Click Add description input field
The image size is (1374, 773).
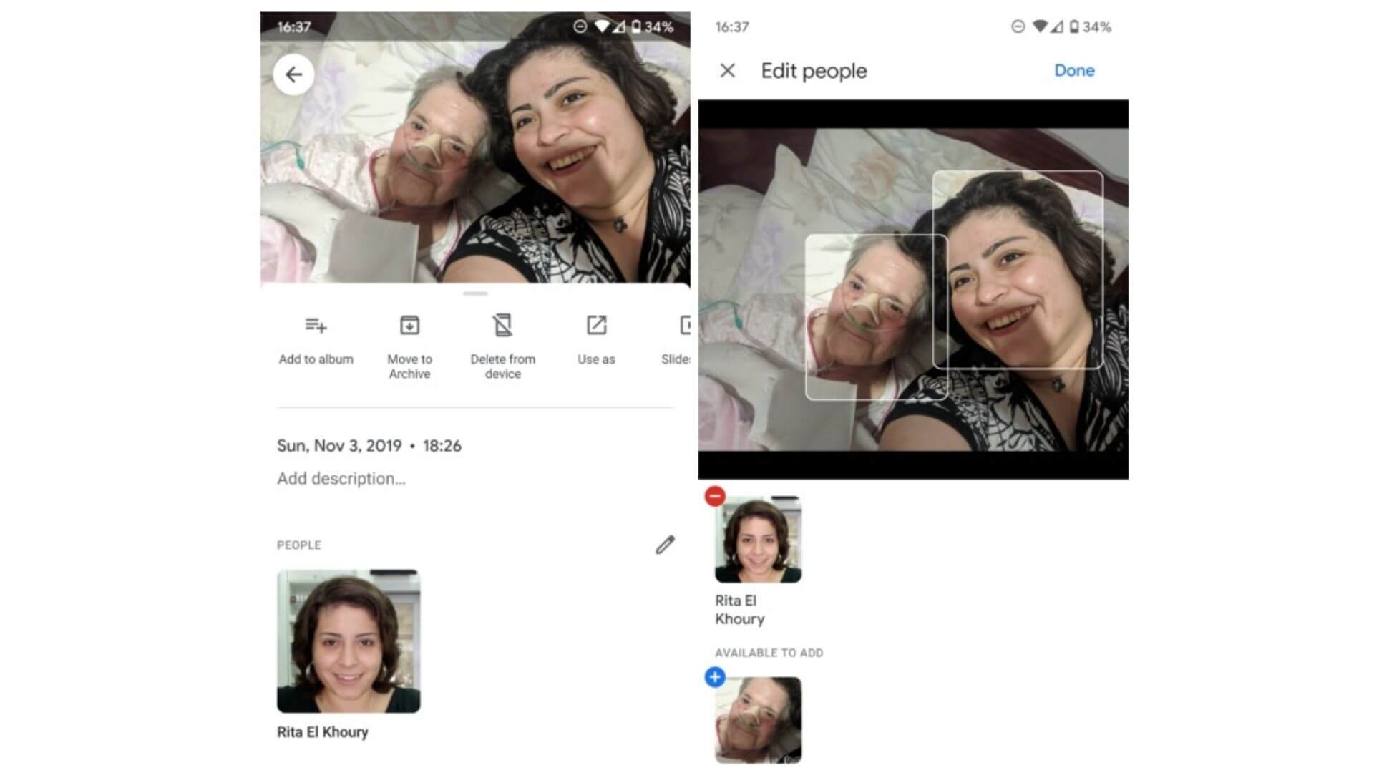[x=341, y=479]
